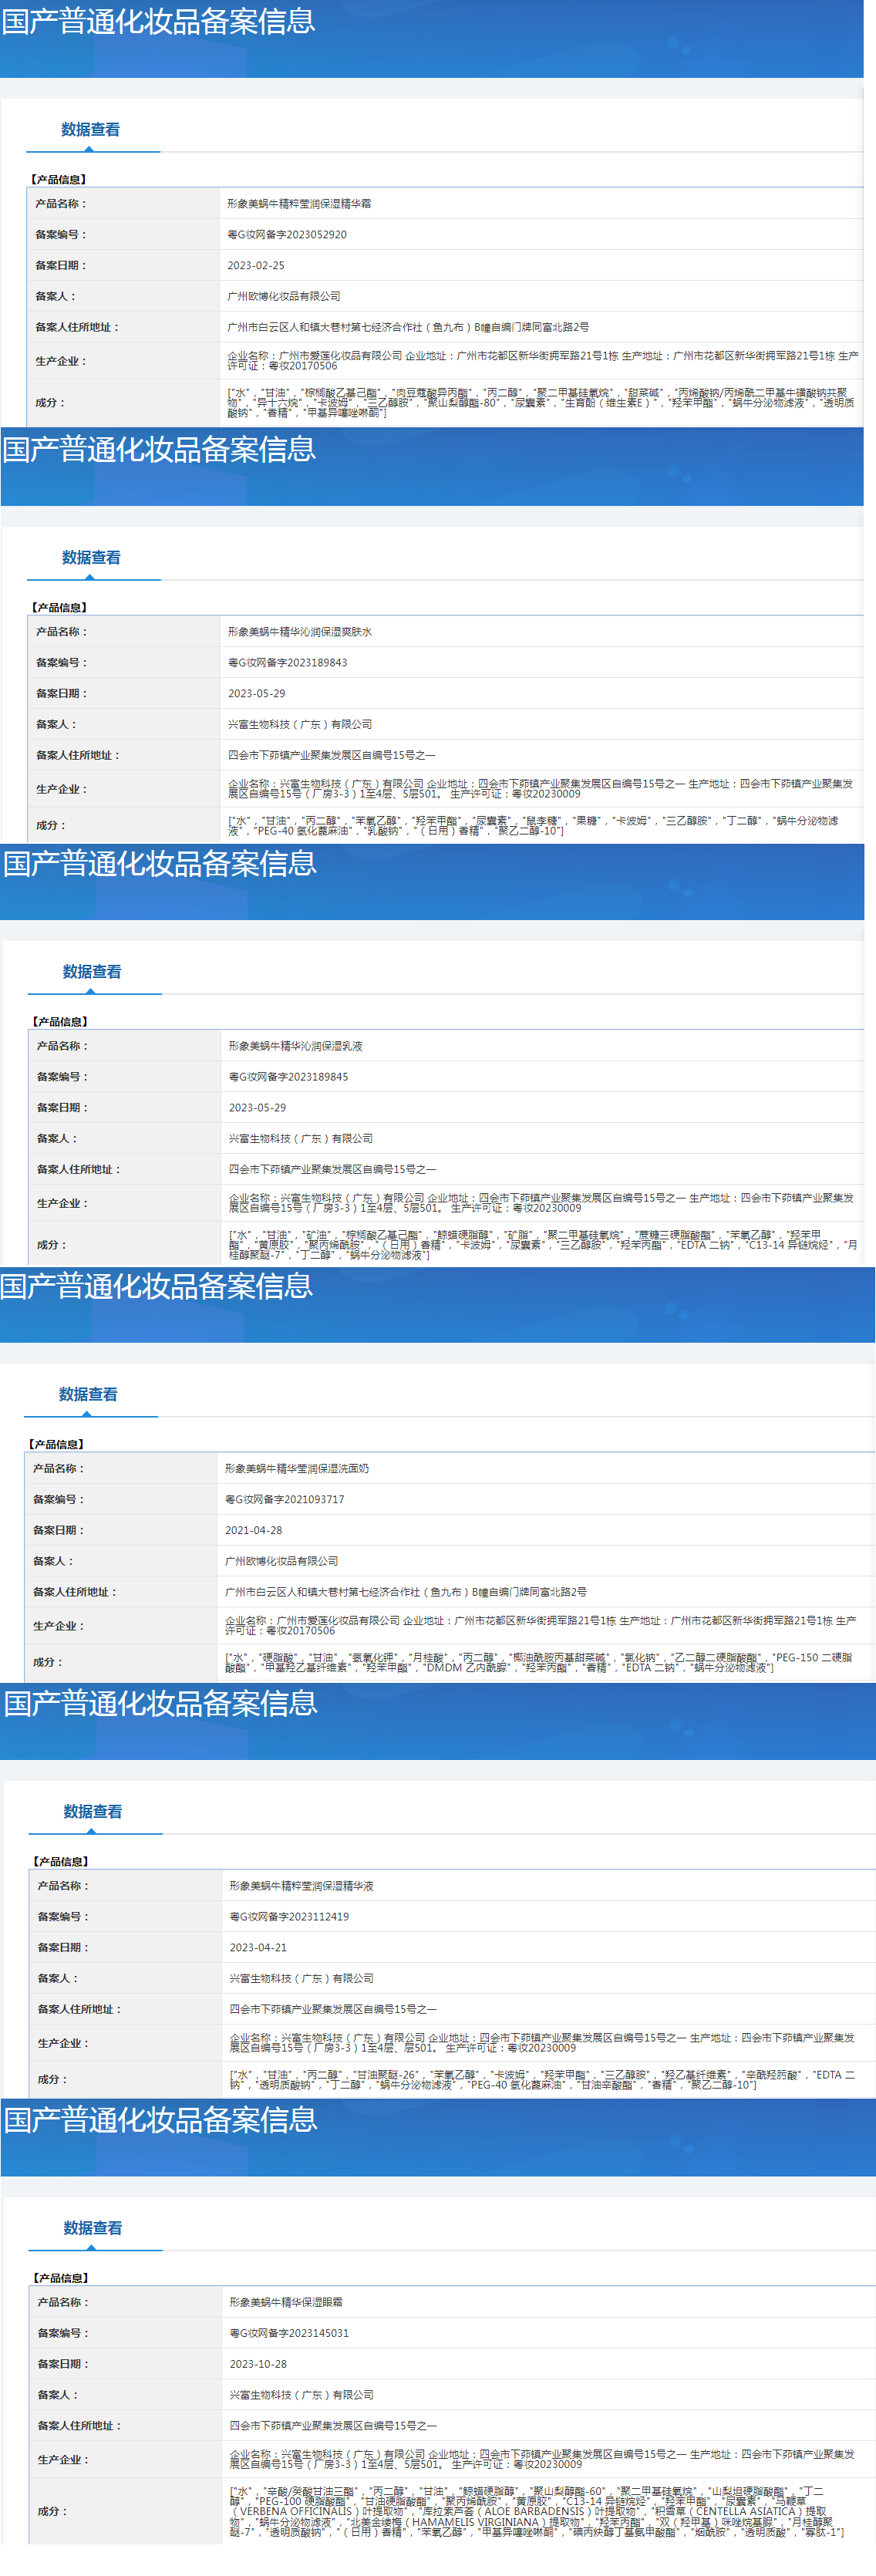The height and width of the screenshot is (2576, 876).
Task: Click the filing date 2023-10-28
Action: pyautogui.click(x=259, y=2363)
